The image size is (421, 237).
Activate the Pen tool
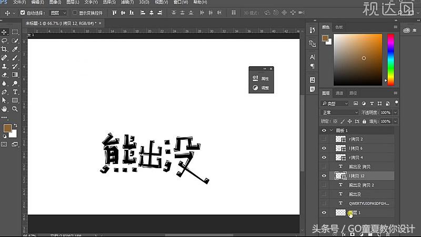coord(4,92)
